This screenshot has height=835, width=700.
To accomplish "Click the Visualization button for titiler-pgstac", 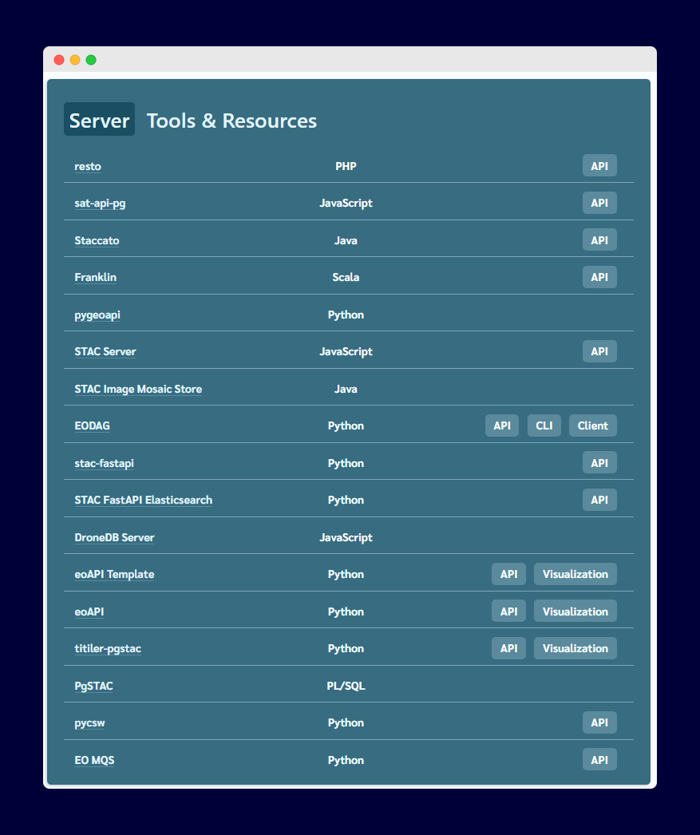I will pyautogui.click(x=575, y=648).
